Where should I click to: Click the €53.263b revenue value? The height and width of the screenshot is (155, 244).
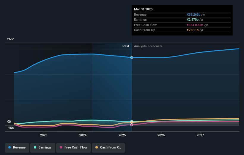(x=193, y=14)
